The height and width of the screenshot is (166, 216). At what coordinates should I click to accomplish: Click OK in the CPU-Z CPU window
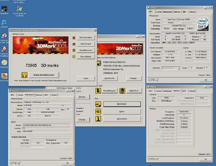206,80
